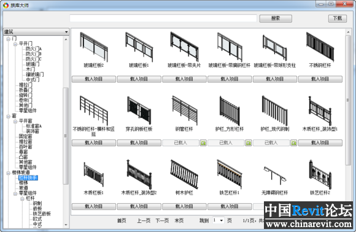Click the 族库大师 app icon in title bar
Screen dimensions: 356x232
click(x=6, y=5)
